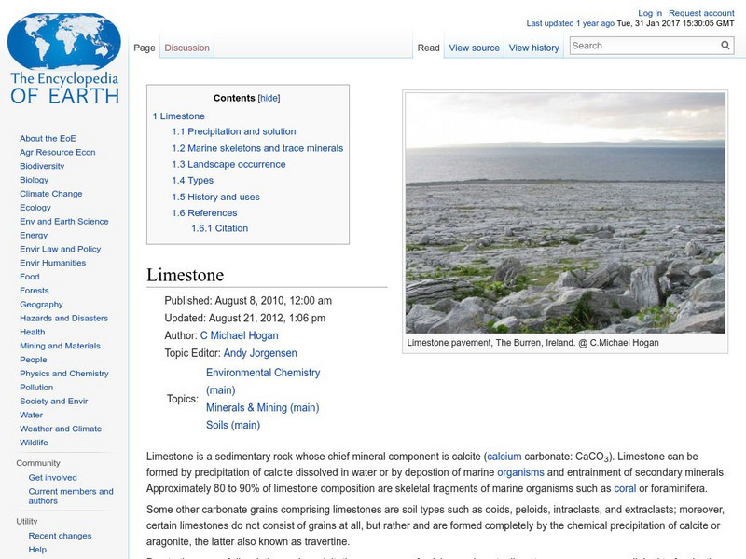Open Water sidebar link
Screen dimensions: 746x559
(x=32, y=415)
